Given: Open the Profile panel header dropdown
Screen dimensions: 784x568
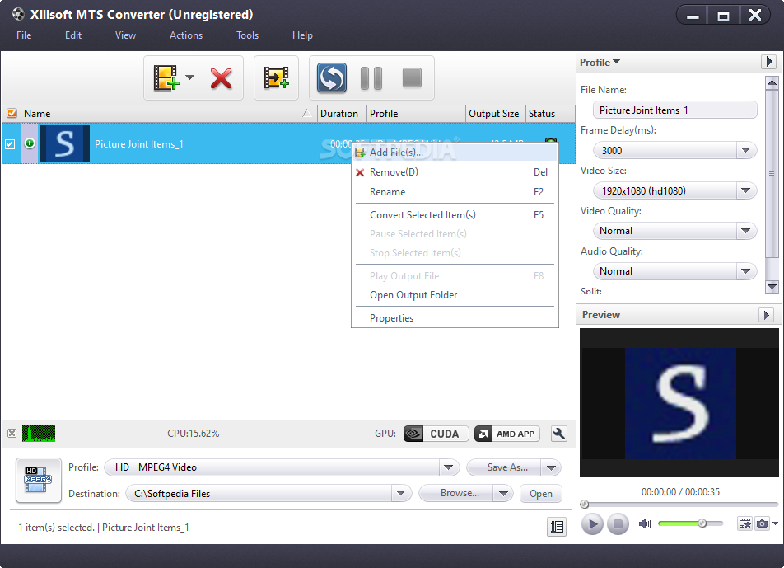Looking at the screenshot, I should 600,62.
